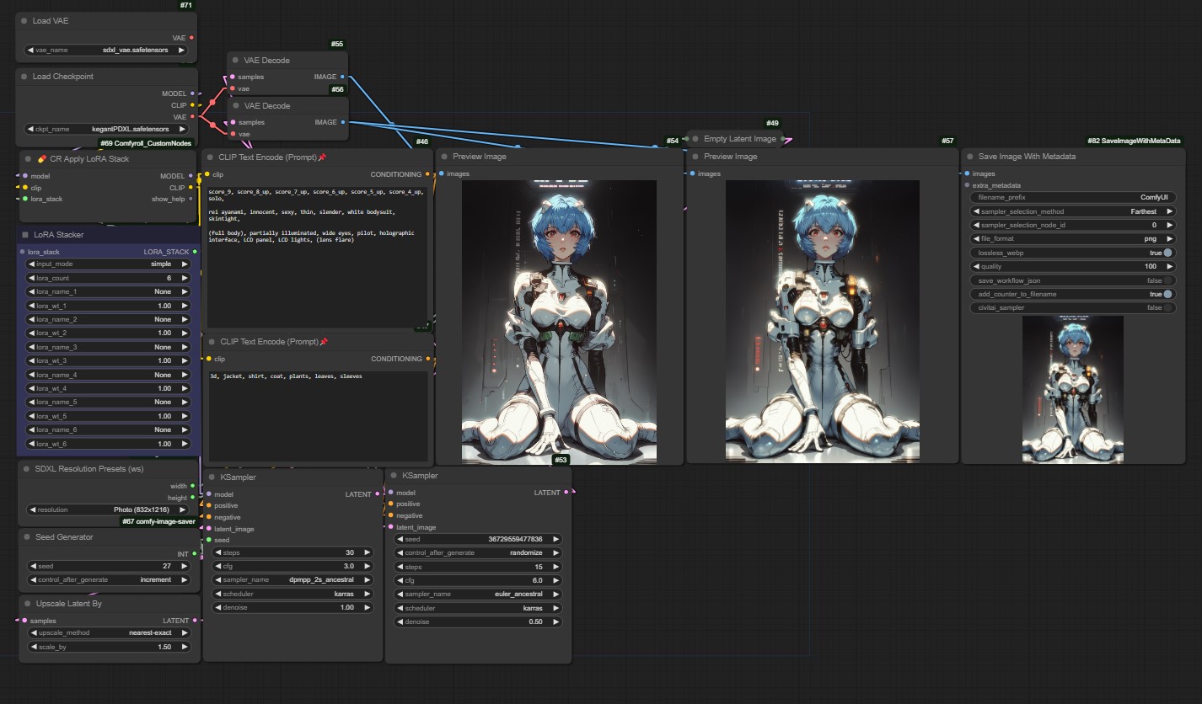
Task: Click the pin icon on the negative prompt CLIP Text Encode node
Action: 324,342
